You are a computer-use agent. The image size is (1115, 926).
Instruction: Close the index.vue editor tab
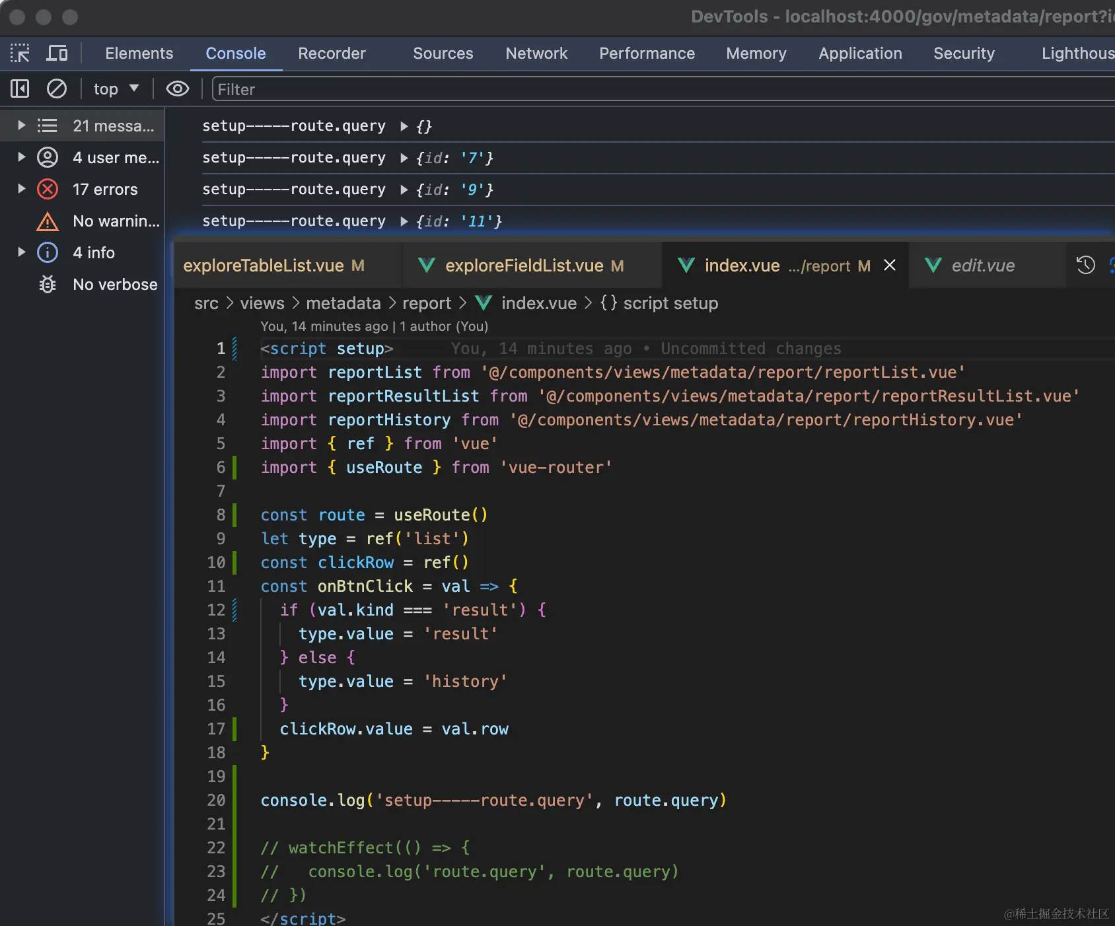pos(890,266)
